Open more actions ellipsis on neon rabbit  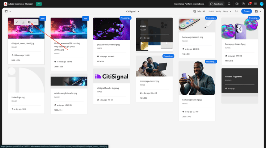tap(35, 22)
